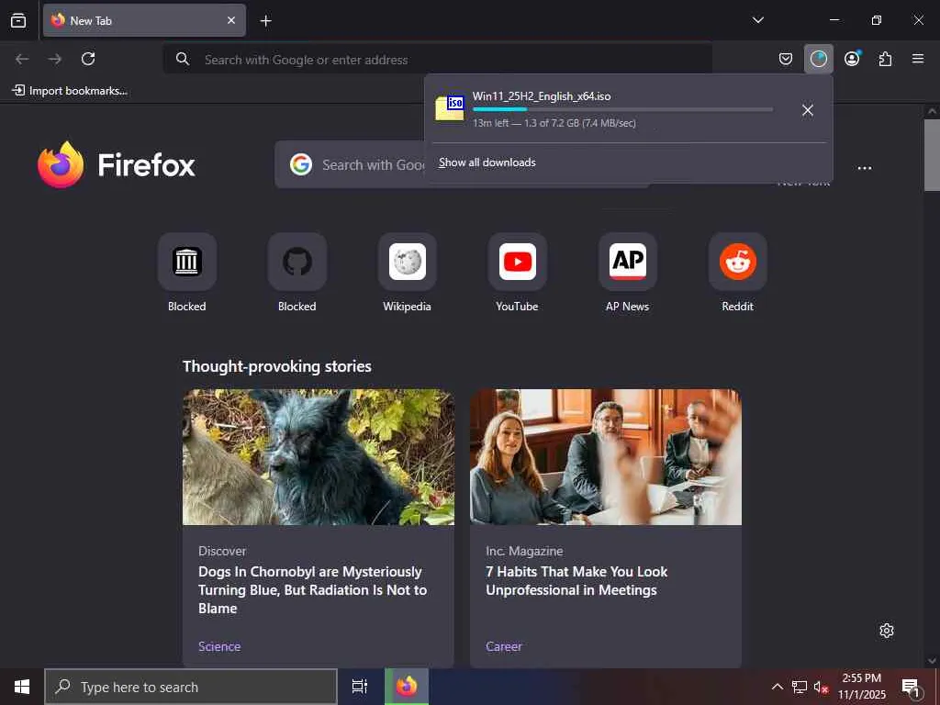Read 7 Habits Unprofessional in Meetings headline
The image size is (940, 705).
click(576, 581)
